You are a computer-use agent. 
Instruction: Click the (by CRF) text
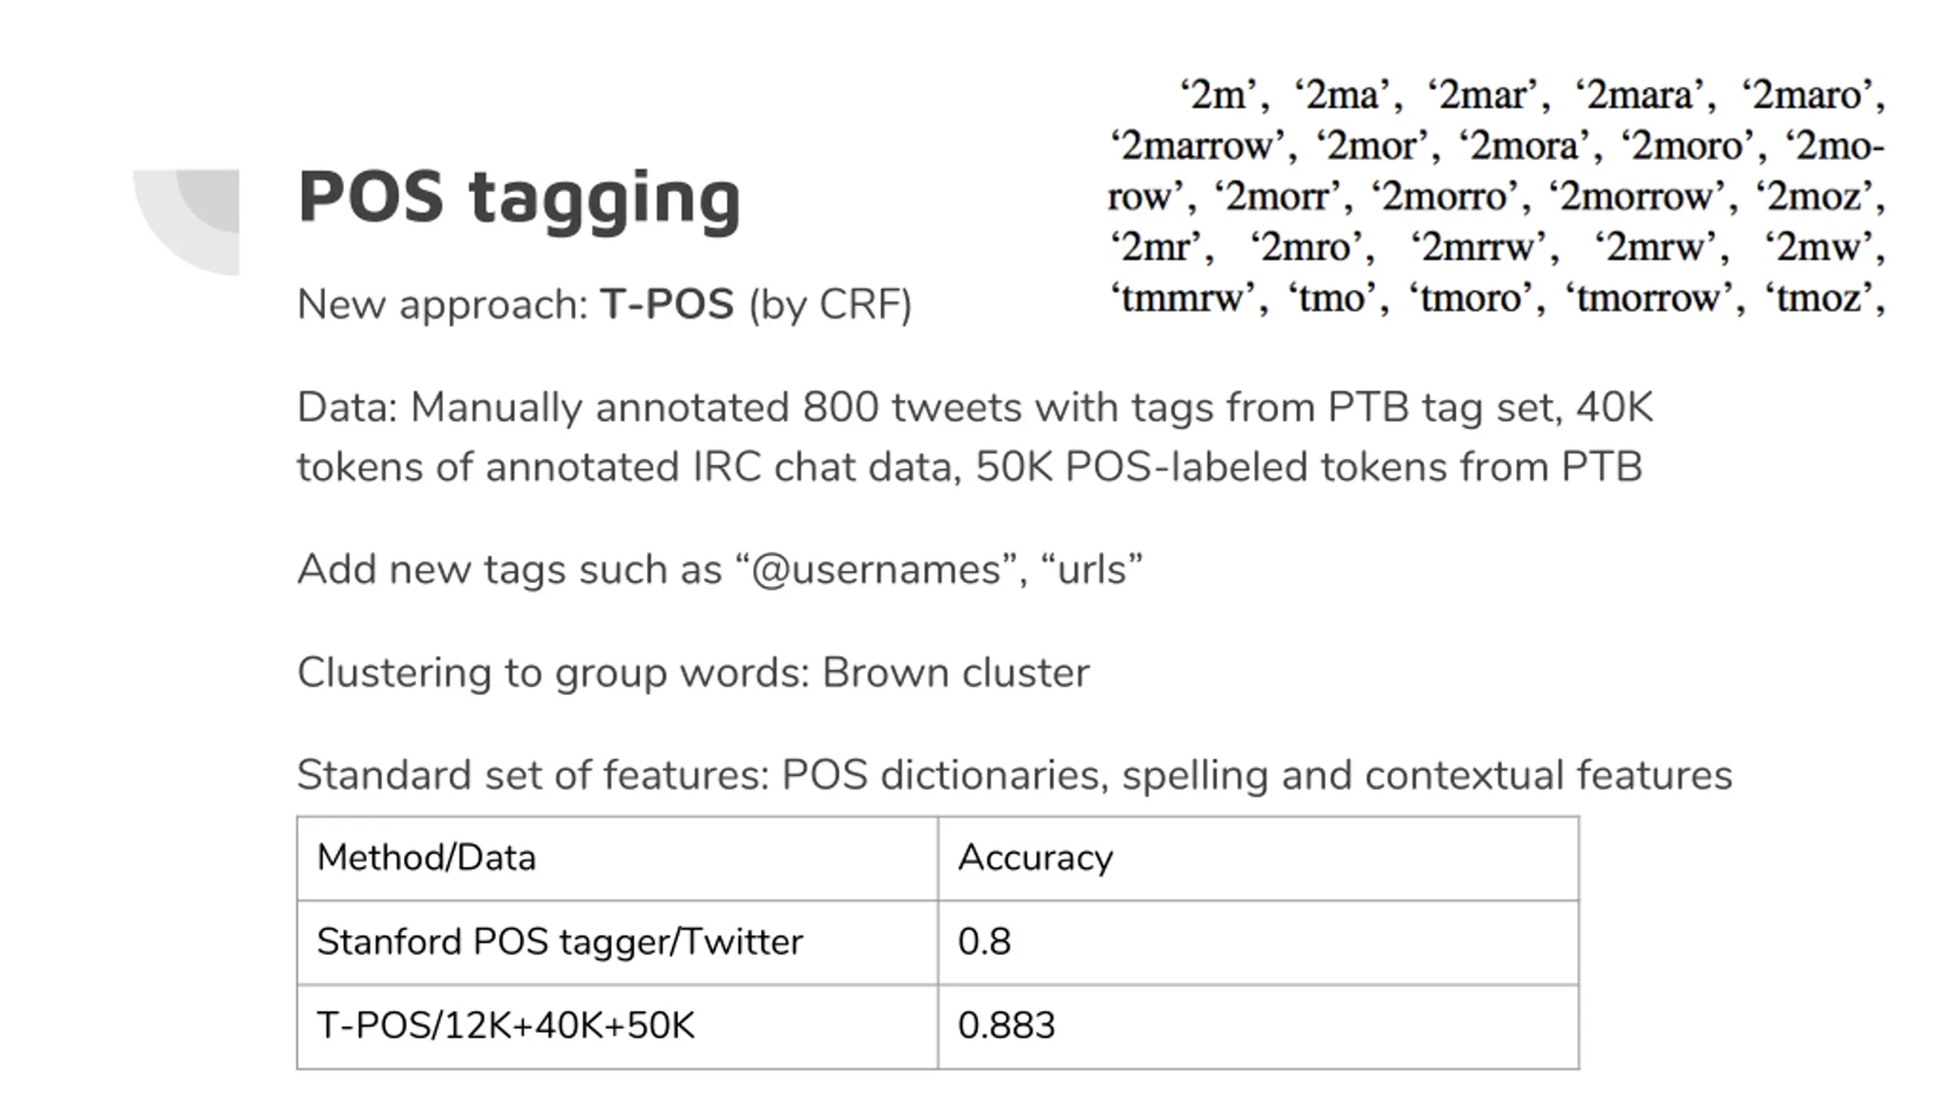pos(830,305)
